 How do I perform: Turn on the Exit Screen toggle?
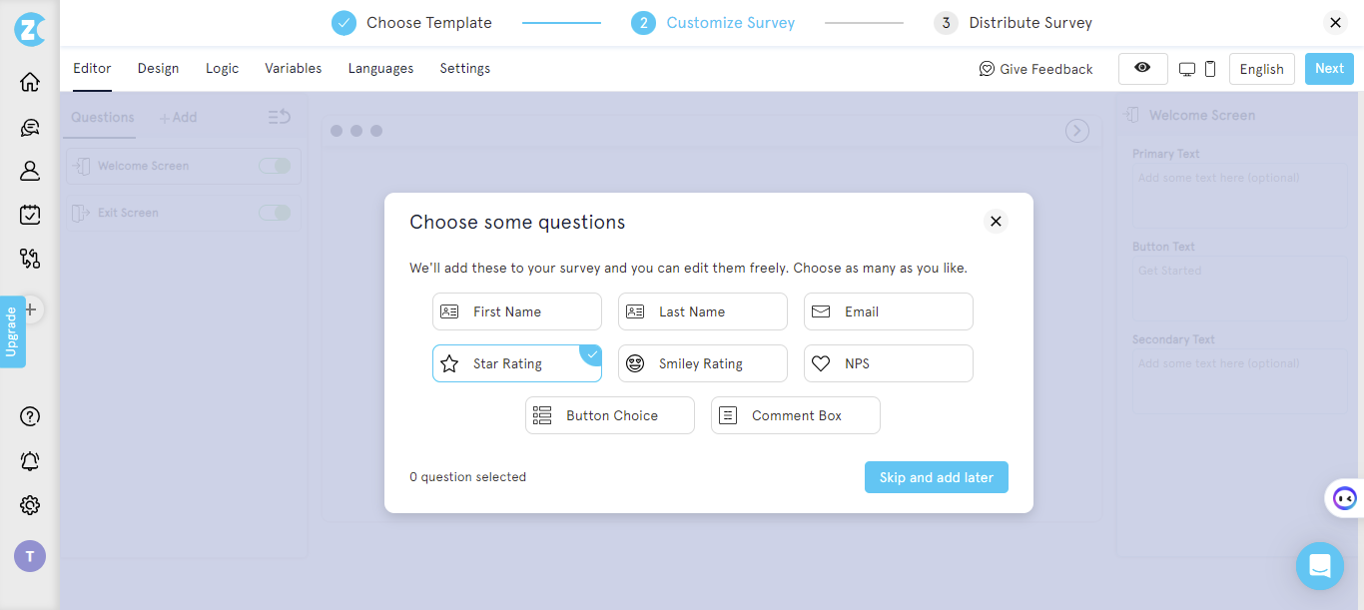pos(275,212)
